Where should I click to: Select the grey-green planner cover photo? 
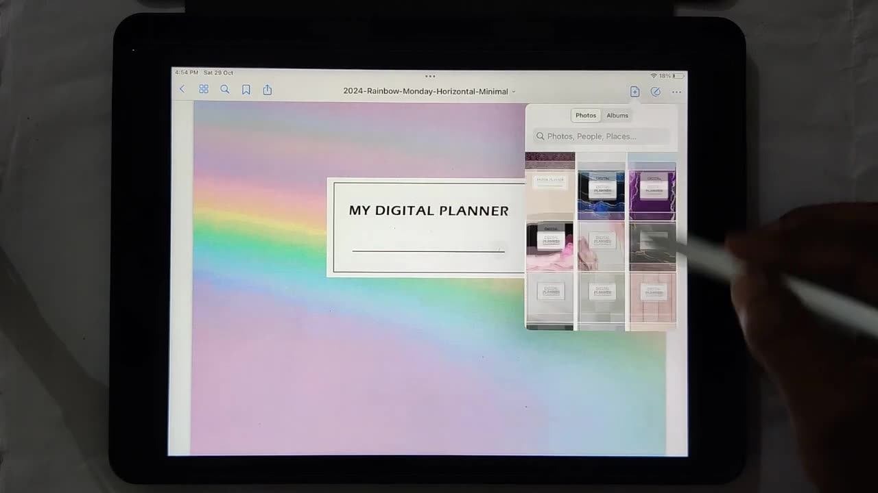coord(602,297)
